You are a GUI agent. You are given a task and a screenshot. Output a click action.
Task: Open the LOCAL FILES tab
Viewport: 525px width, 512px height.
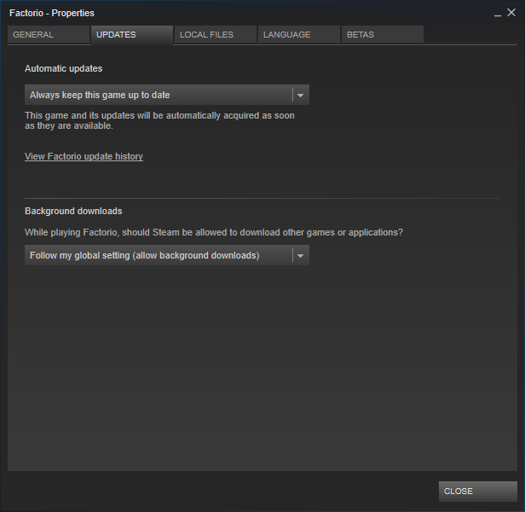click(x=216, y=34)
